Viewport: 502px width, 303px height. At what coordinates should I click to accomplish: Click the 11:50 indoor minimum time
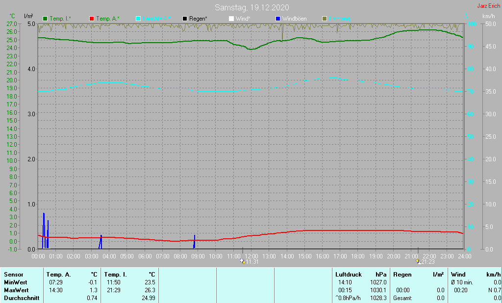click(114, 282)
